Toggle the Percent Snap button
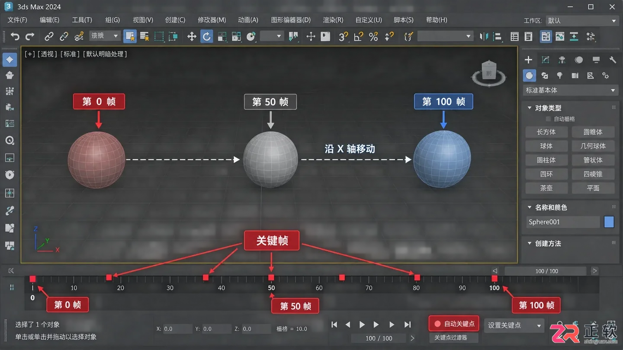This screenshot has height=350, width=623. coord(373,37)
